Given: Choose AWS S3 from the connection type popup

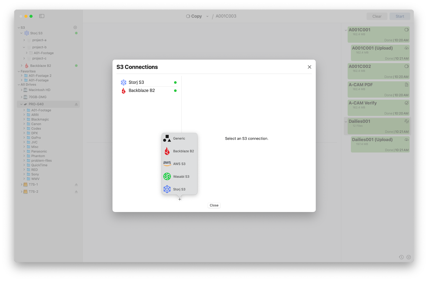Looking at the screenshot, I should coord(179,164).
